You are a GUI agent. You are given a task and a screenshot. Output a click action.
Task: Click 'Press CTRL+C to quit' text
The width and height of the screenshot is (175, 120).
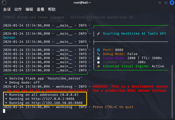[x=113, y=107]
